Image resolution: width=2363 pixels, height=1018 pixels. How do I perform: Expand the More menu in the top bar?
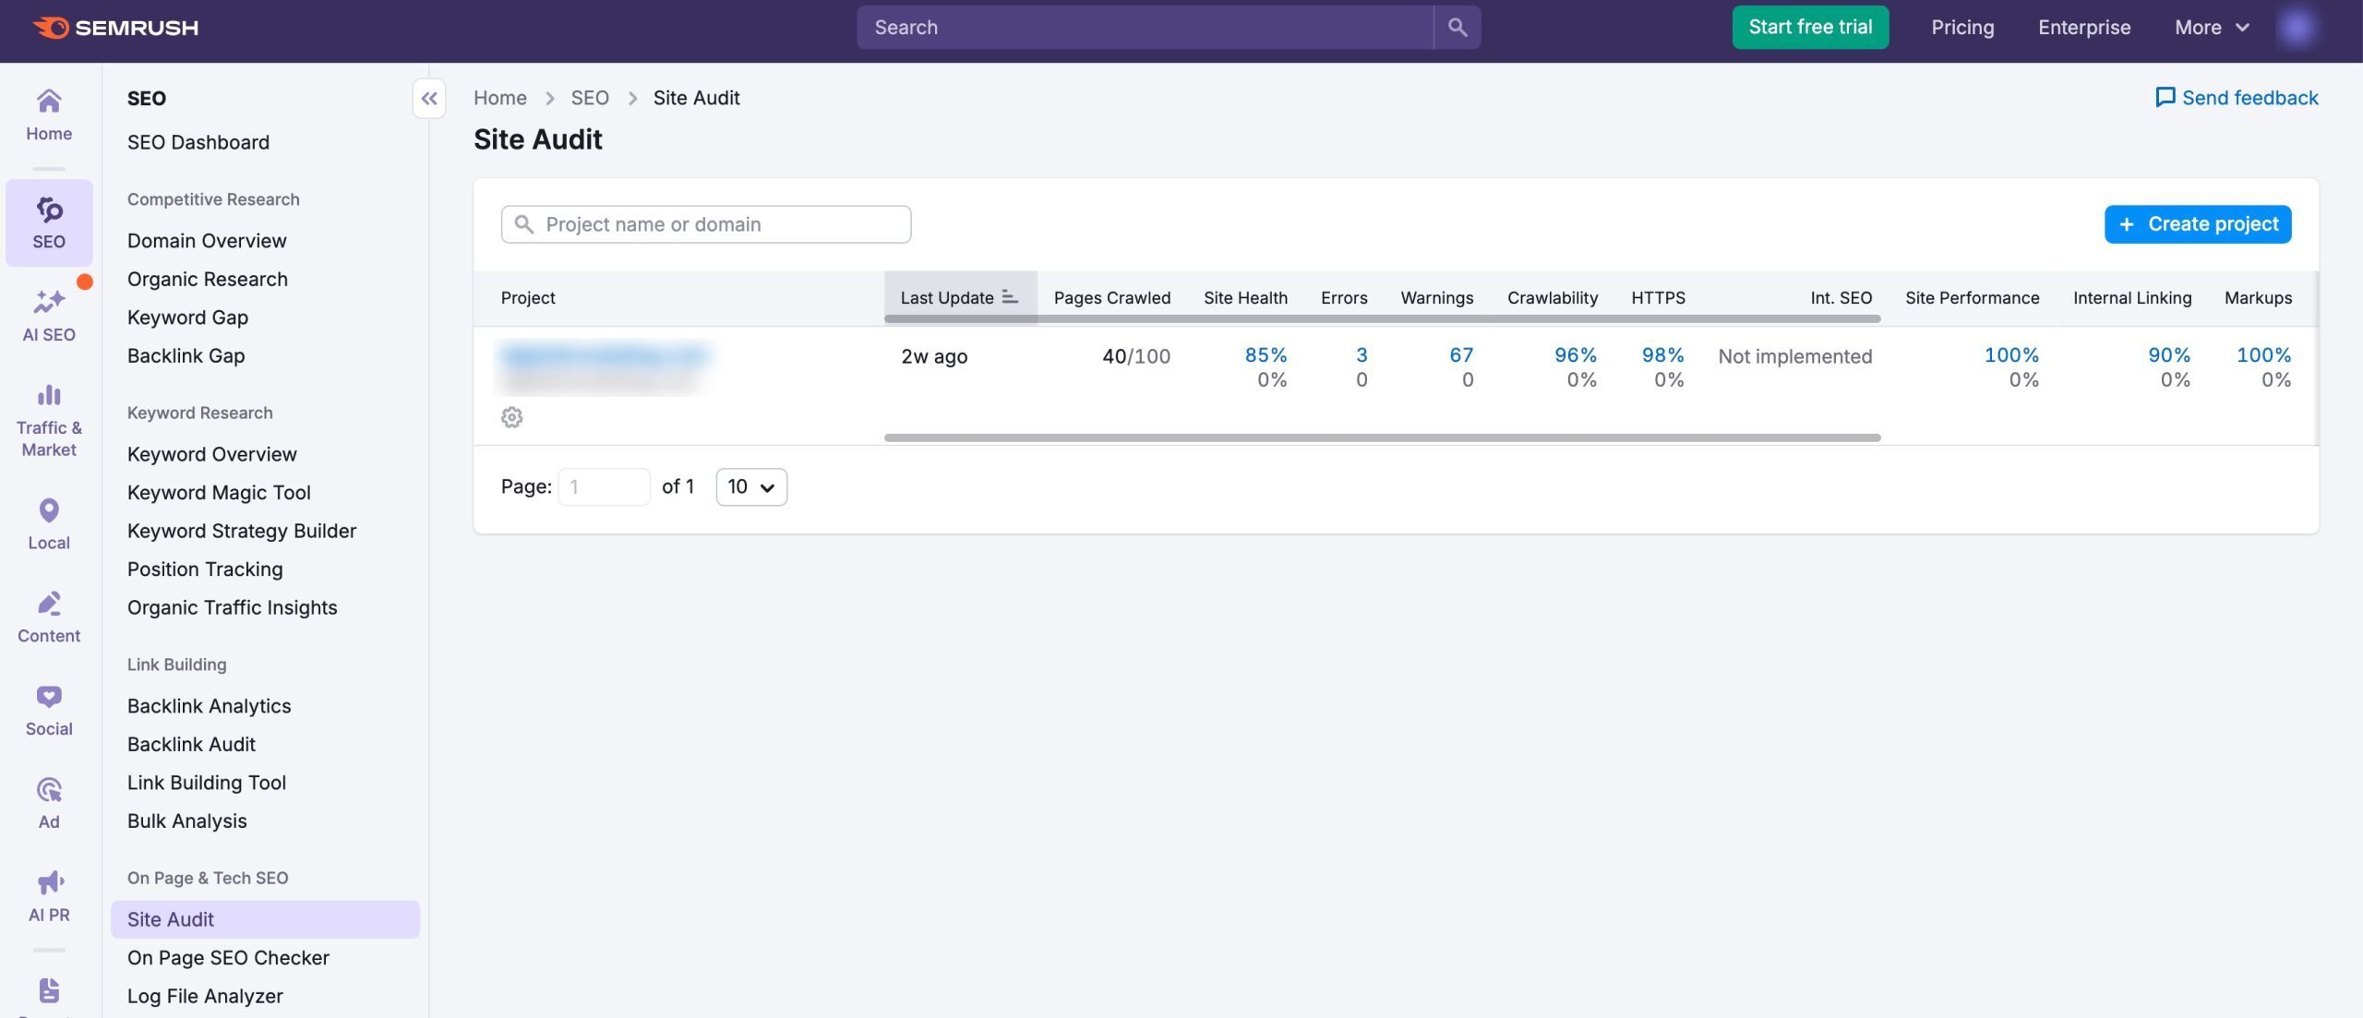point(2209,27)
